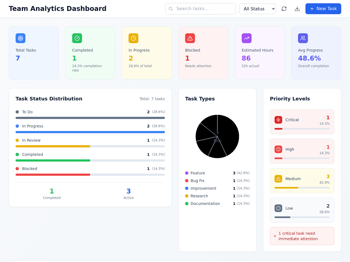Click the purple Feature legend dot
This screenshot has height=262, width=350.
point(187,173)
